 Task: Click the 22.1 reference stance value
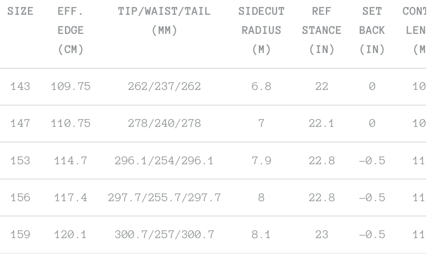[322, 123]
